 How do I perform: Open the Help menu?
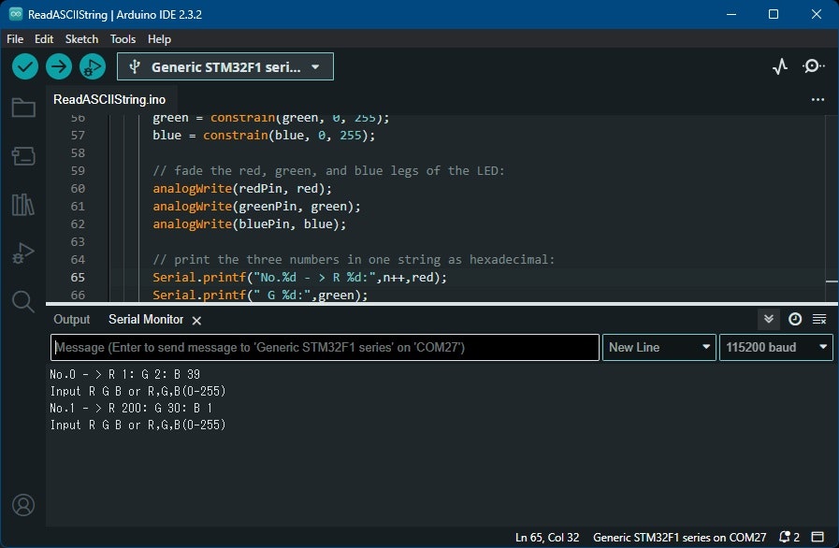tap(159, 39)
